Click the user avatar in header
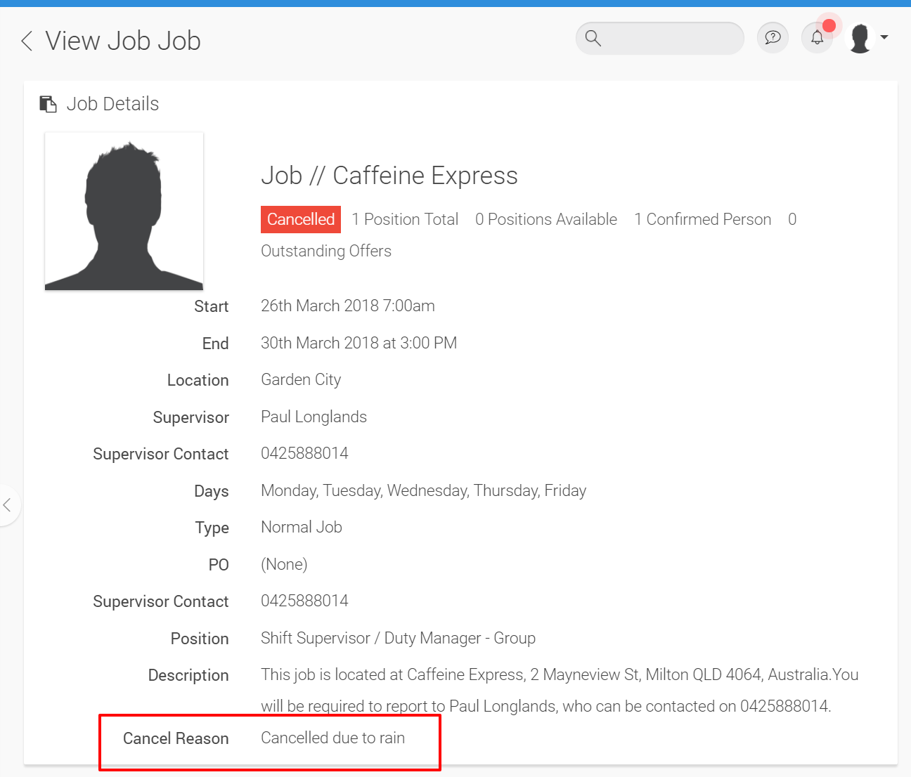Viewport: 911px width, 777px height. [860, 38]
